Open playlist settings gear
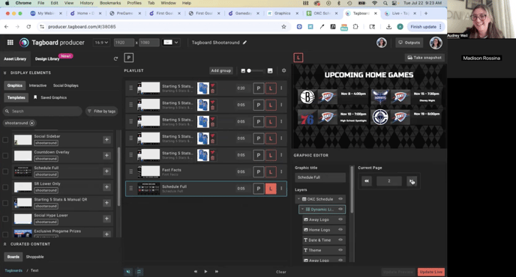The image size is (516, 277). click(x=283, y=70)
